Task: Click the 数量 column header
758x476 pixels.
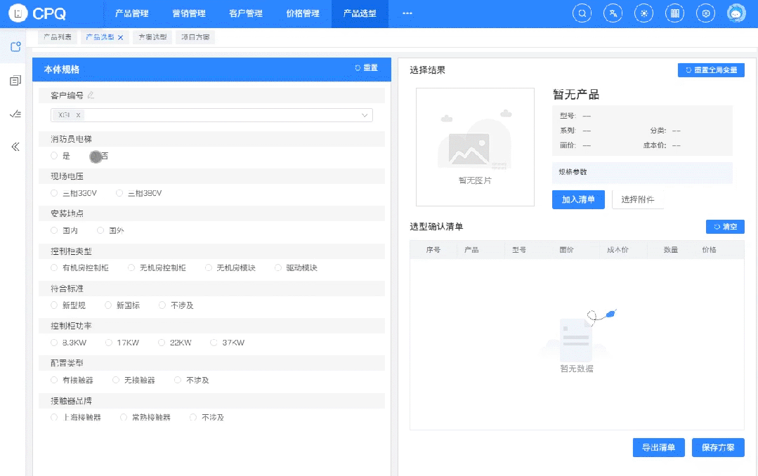Action: point(670,250)
